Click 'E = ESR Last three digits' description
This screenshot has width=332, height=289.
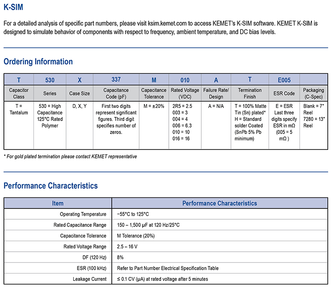coord(284,122)
